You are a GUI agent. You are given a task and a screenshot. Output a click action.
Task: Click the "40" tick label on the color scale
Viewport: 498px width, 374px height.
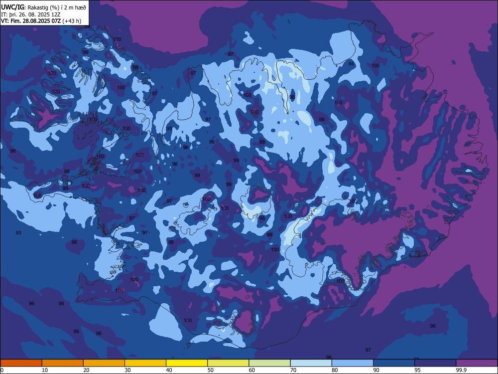click(169, 370)
